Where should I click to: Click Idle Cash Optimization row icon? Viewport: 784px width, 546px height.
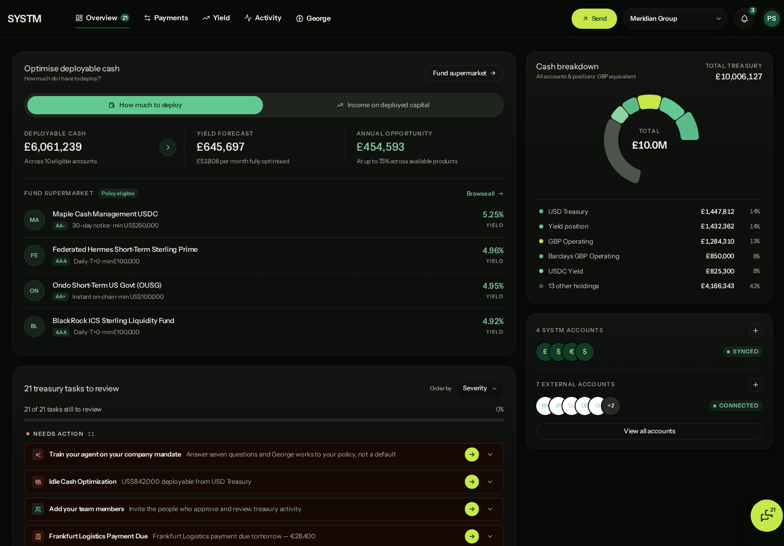tap(38, 482)
